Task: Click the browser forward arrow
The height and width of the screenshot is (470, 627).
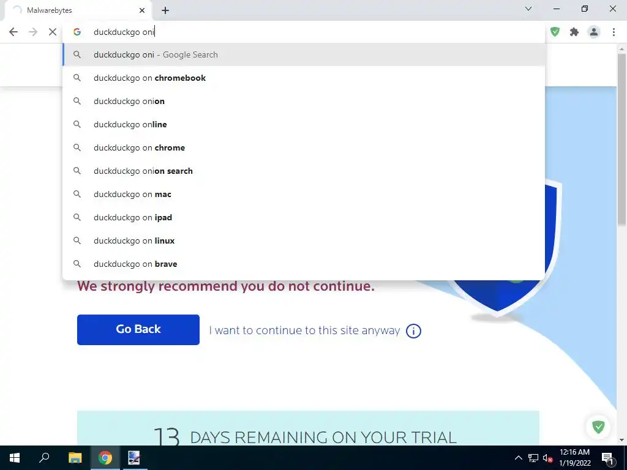Action: pos(33,32)
